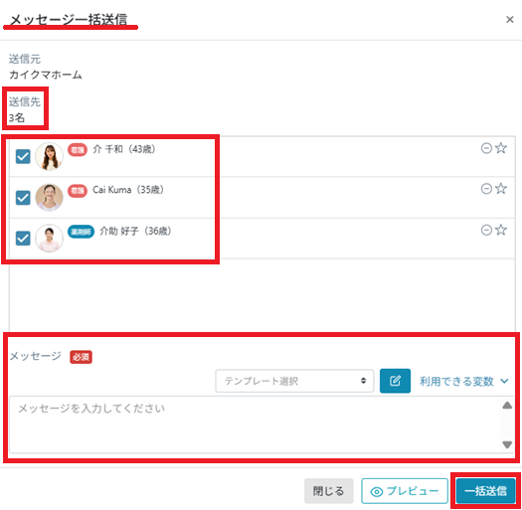Image resolution: width=522 pixels, height=510 pixels.
Task: Open the profile photo of Cai Kuma
Action: coord(50,198)
